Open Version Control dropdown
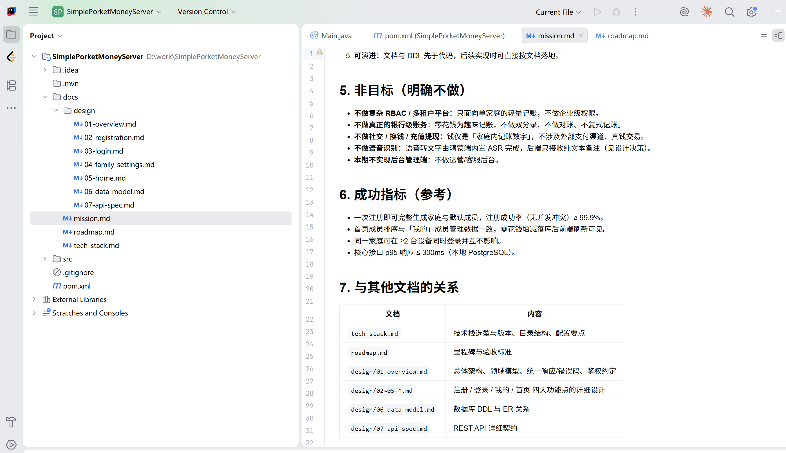 [207, 12]
